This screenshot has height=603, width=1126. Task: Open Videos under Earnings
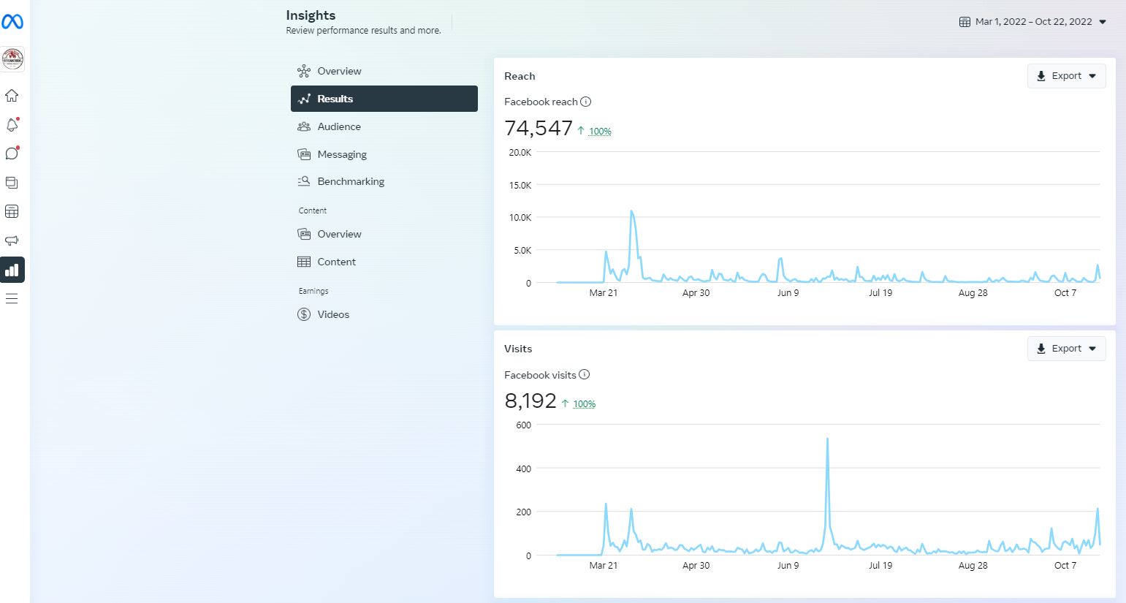coord(332,314)
